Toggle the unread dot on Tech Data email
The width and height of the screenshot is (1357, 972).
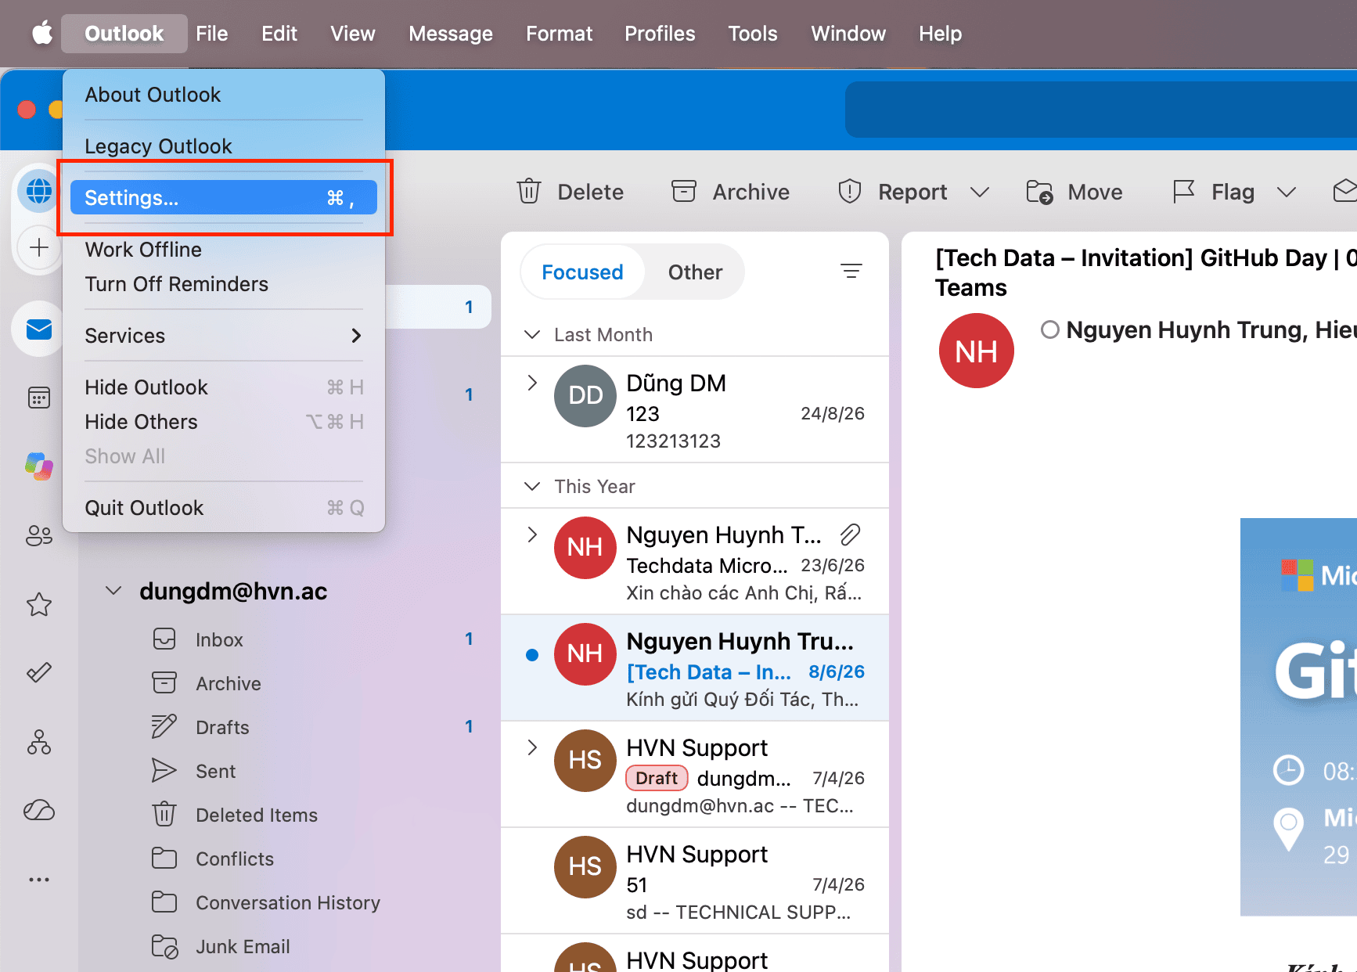pos(532,655)
